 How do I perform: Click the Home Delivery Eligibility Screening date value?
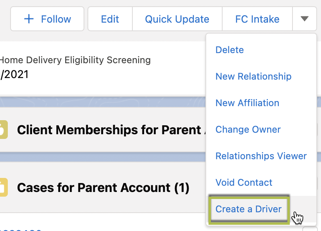pos(14,74)
